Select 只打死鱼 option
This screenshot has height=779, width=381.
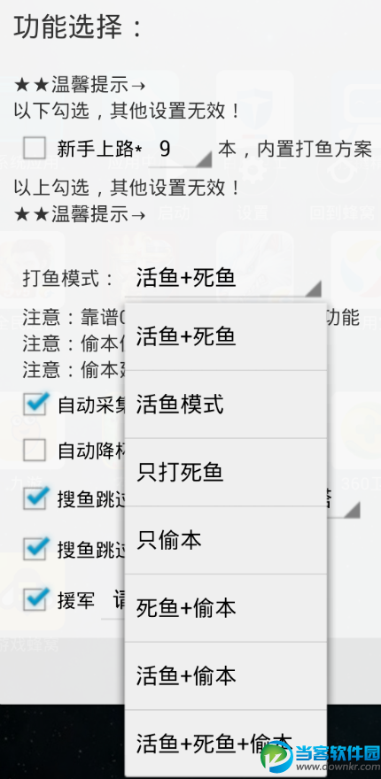226,473
